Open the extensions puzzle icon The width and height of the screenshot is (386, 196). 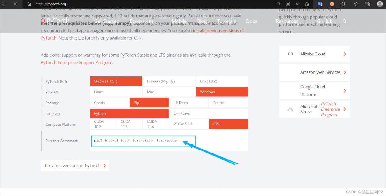coord(343,4)
